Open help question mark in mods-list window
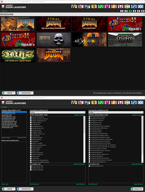 140,102
